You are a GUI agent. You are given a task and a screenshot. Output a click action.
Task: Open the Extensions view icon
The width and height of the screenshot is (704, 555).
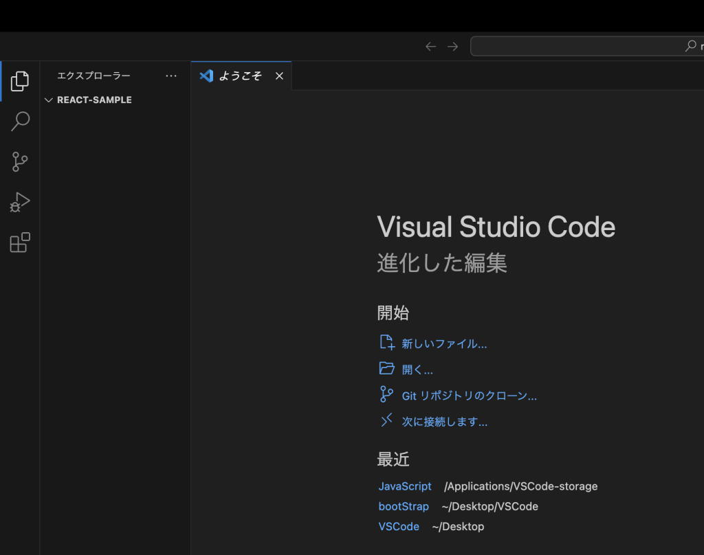point(20,242)
